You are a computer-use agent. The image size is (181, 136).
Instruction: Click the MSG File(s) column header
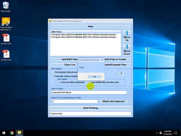click(x=84, y=32)
